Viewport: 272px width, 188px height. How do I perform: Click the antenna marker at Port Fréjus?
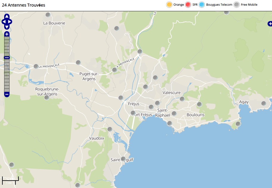click(x=133, y=113)
